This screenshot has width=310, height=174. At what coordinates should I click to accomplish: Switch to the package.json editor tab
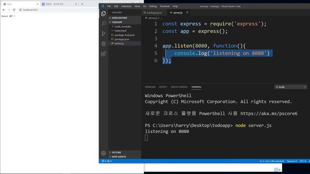point(154,13)
